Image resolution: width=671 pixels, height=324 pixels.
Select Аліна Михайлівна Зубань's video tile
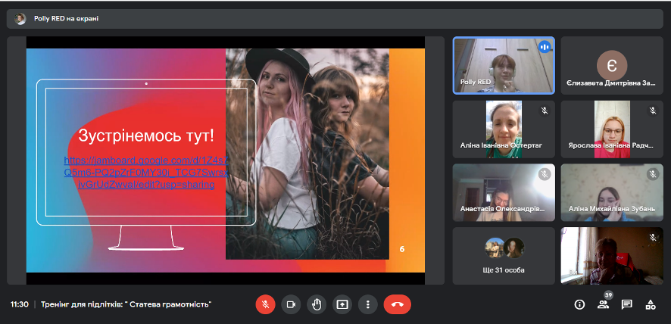(x=612, y=192)
